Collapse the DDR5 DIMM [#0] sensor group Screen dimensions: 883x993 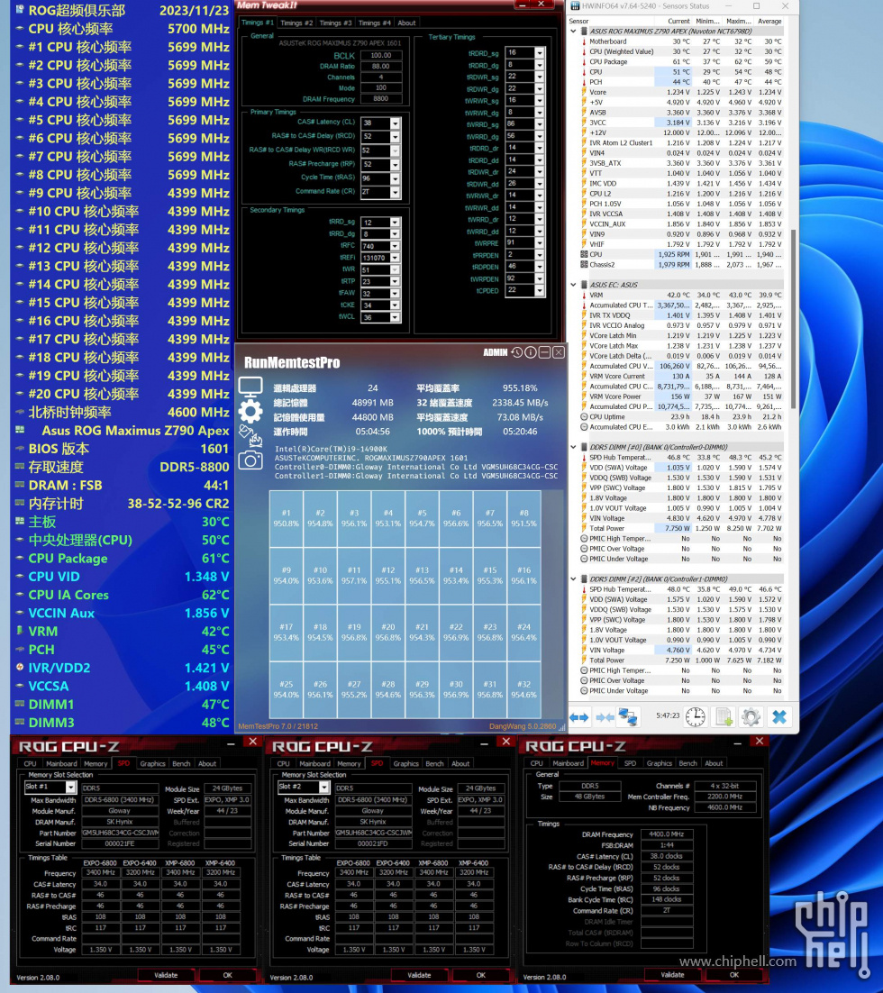(x=573, y=447)
